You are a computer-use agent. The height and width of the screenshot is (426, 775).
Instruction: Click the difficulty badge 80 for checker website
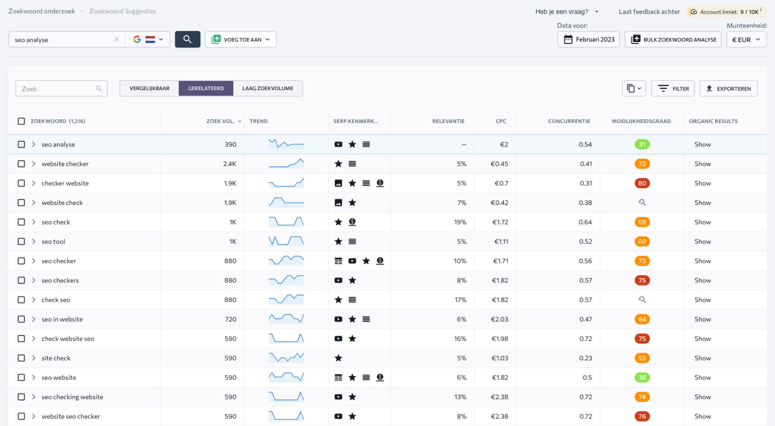(x=642, y=183)
